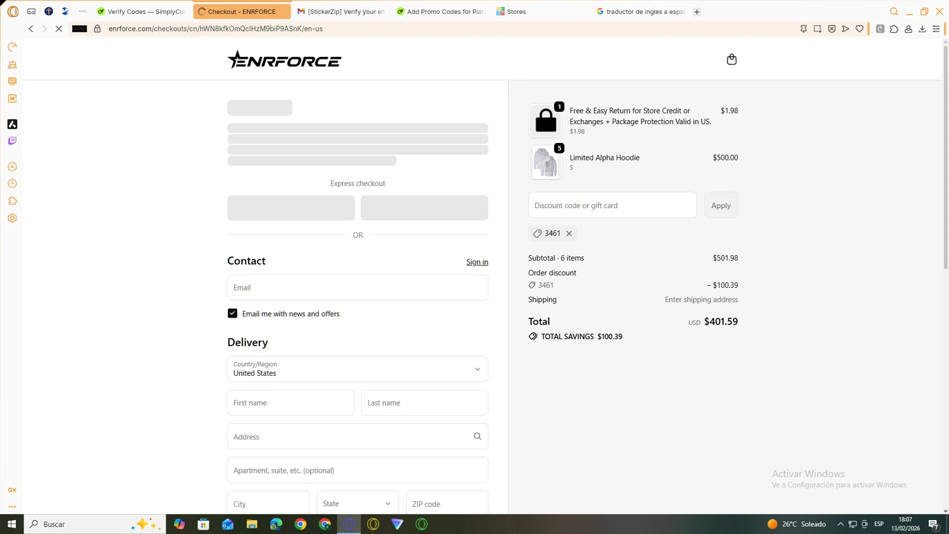This screenshot has height=534, width=949.
Task: Click the search icon in the Address field
Action: (478, 437)
